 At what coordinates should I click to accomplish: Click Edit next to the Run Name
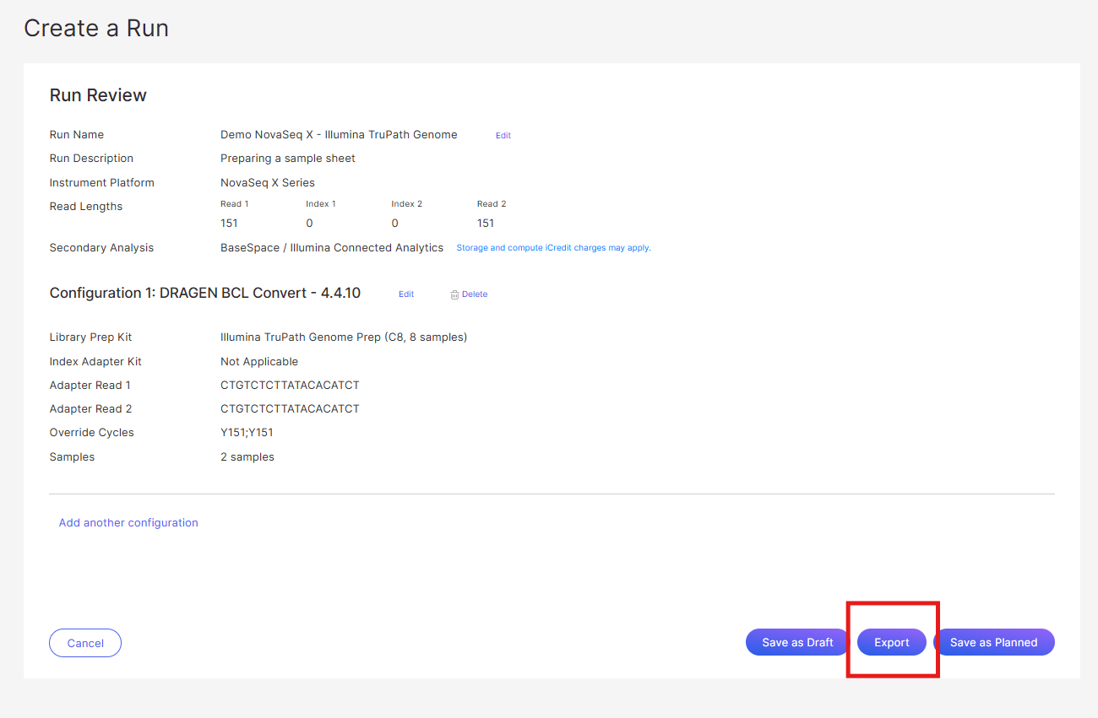coord(503,135)
